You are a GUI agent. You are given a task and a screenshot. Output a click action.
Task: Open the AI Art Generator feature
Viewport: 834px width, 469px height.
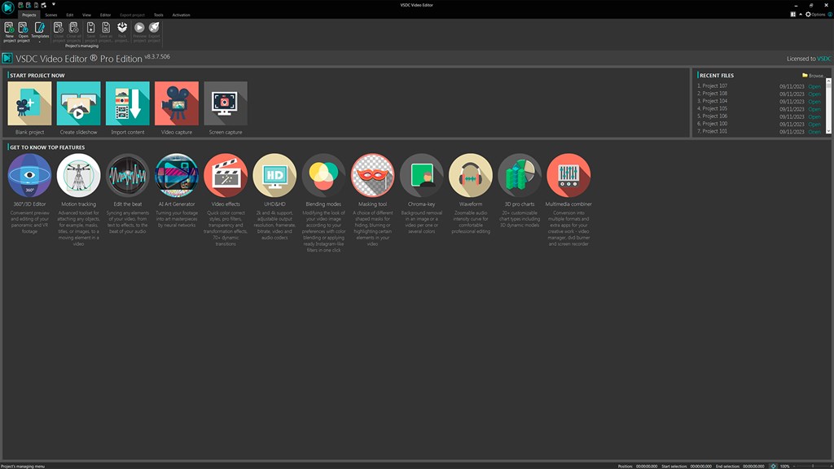(x=177, y=175)
